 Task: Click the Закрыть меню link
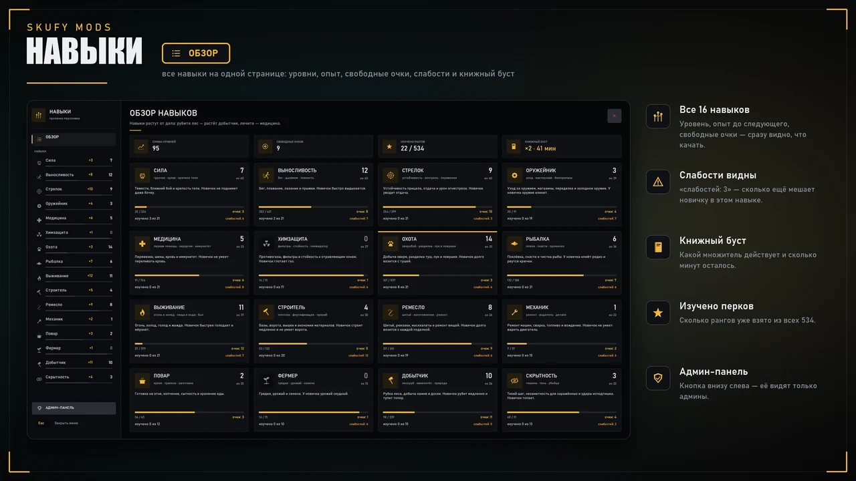coord(66,423)
